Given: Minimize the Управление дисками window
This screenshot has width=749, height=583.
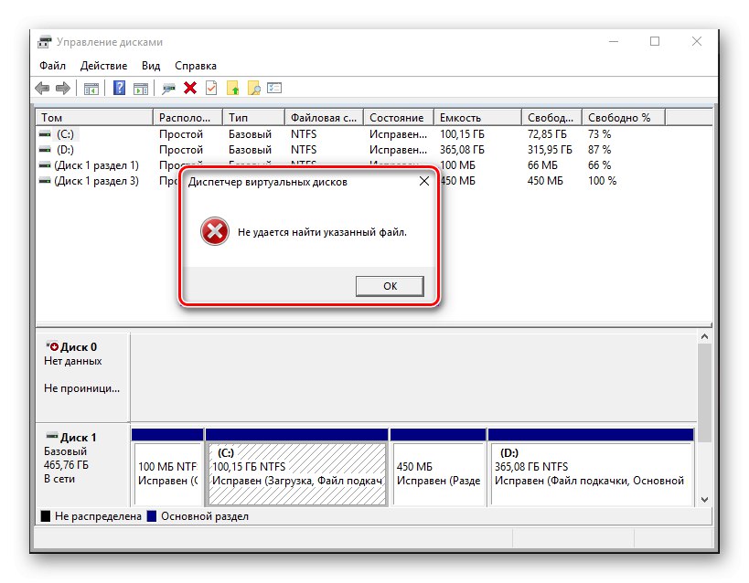Looking at the screenshot, I should (x=614, y=41).
